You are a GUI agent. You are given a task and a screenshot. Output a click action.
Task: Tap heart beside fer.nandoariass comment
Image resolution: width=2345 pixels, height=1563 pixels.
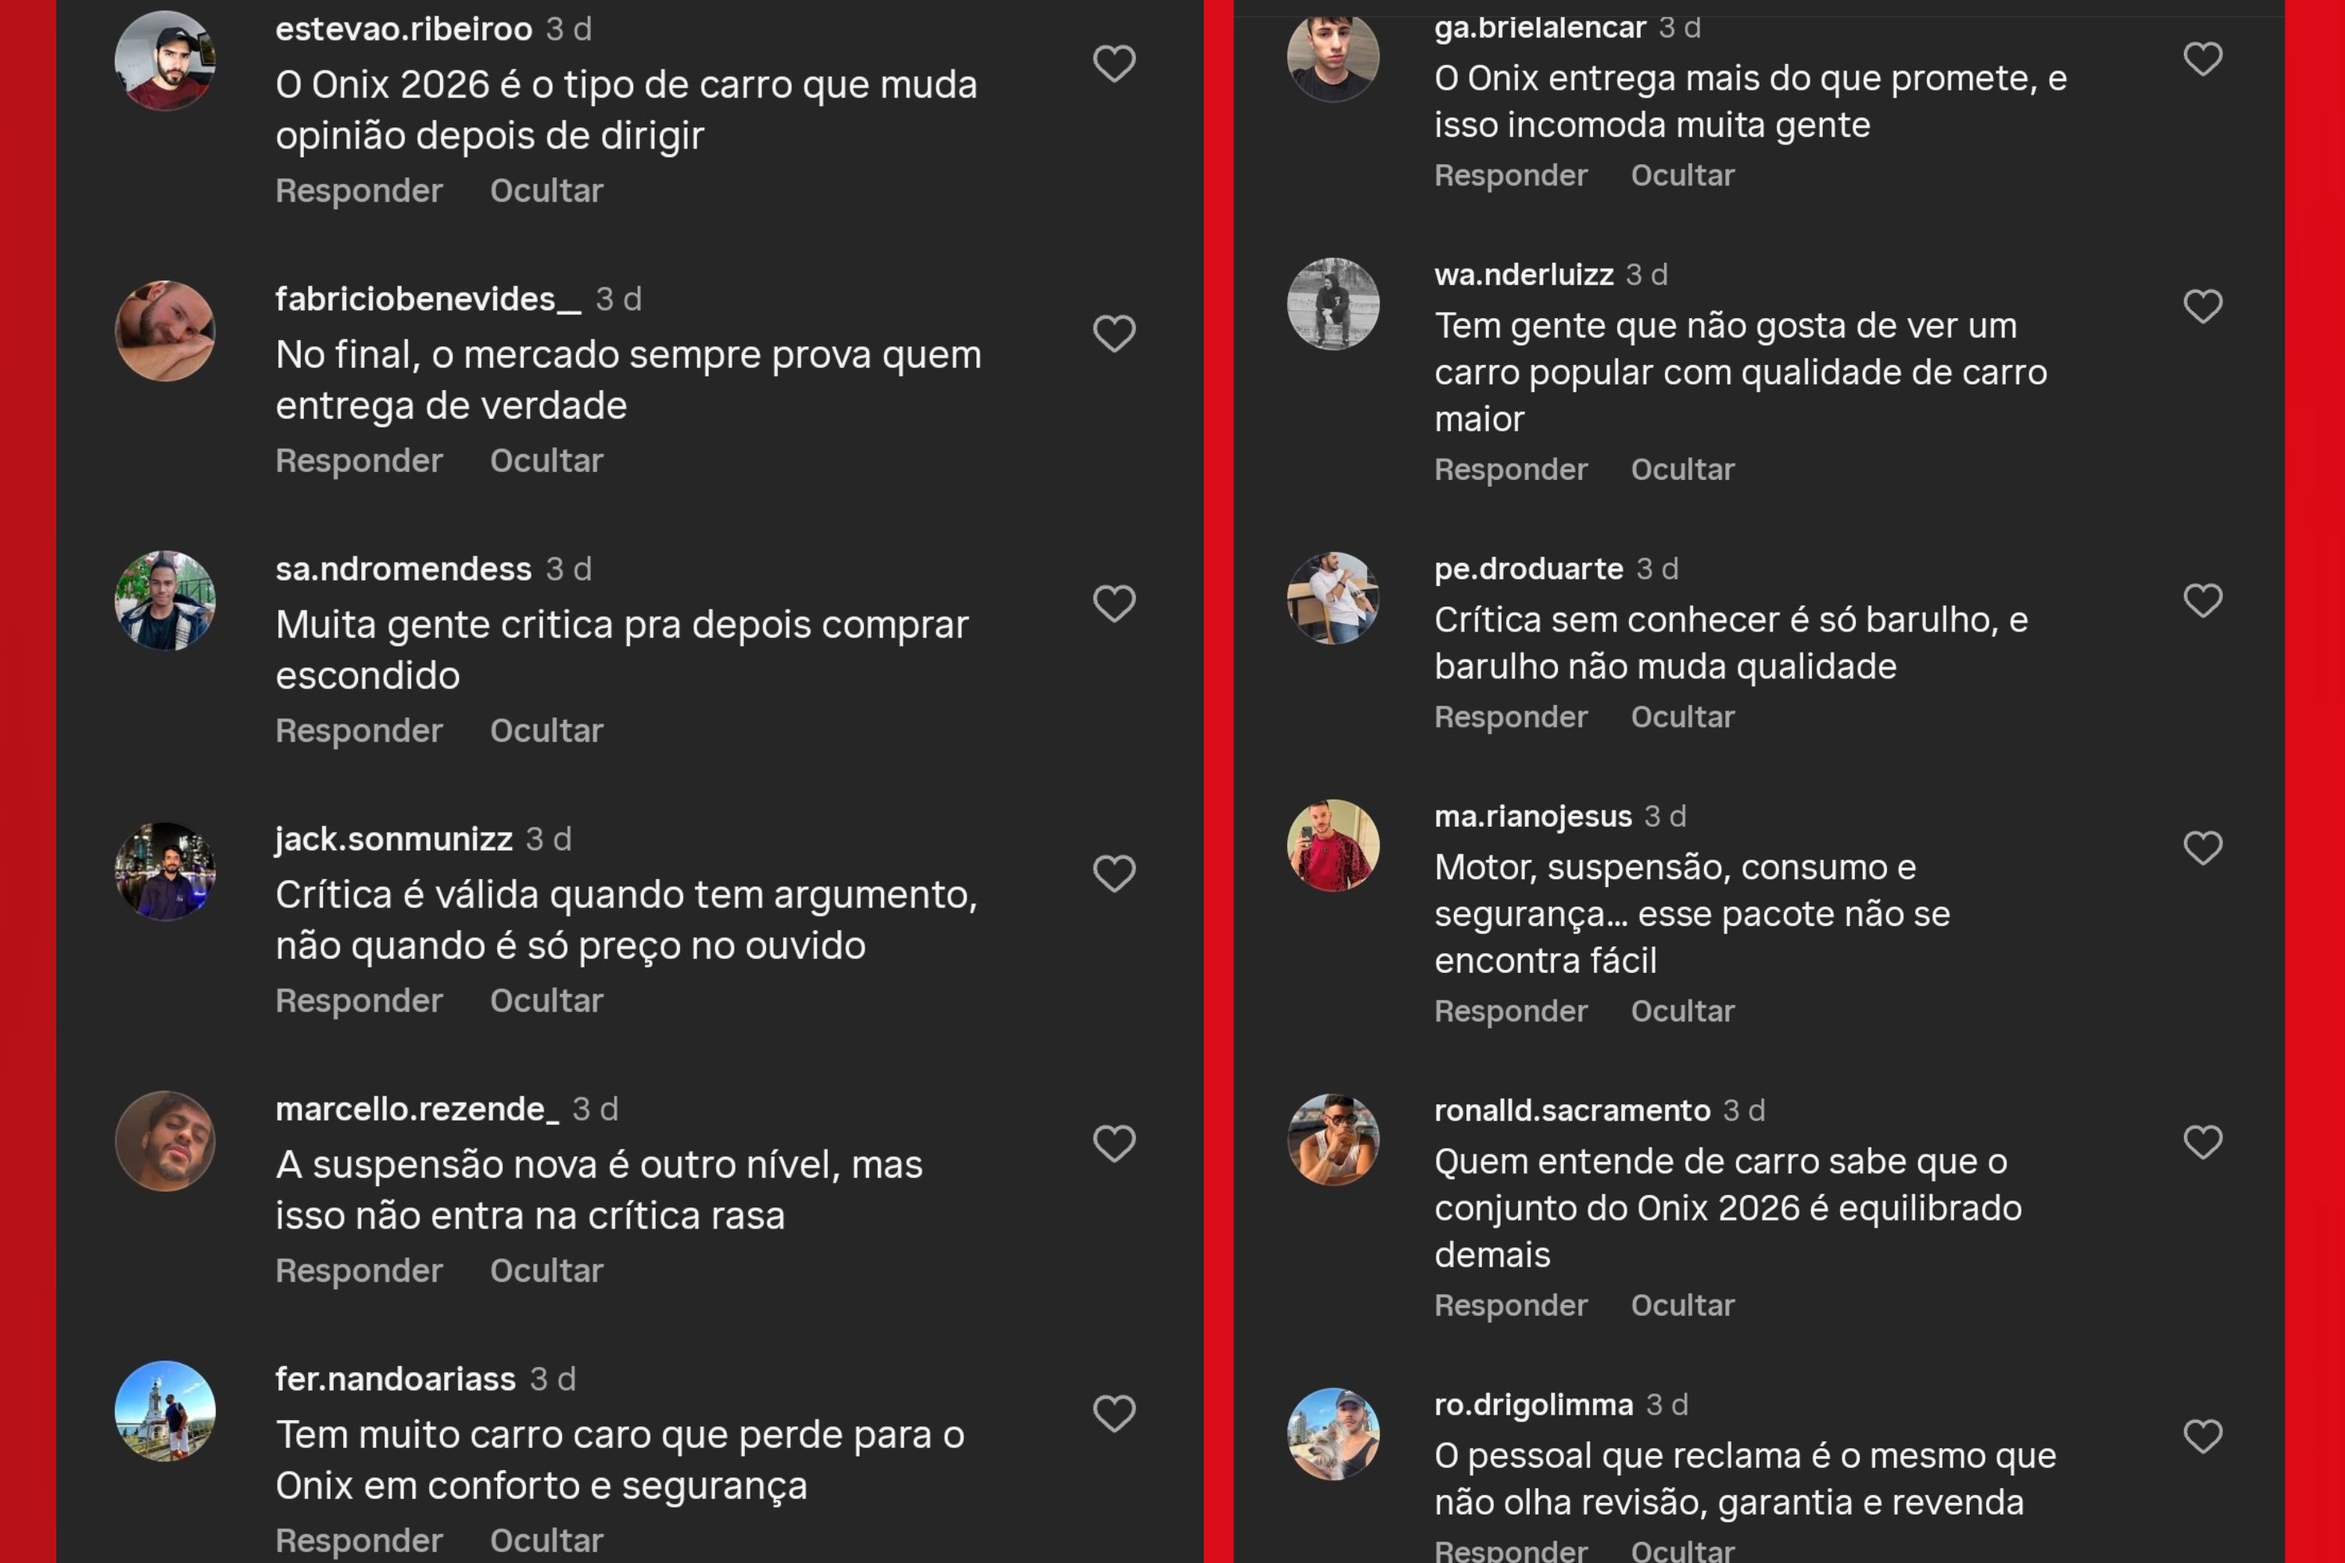[x=1114, y=1414]
